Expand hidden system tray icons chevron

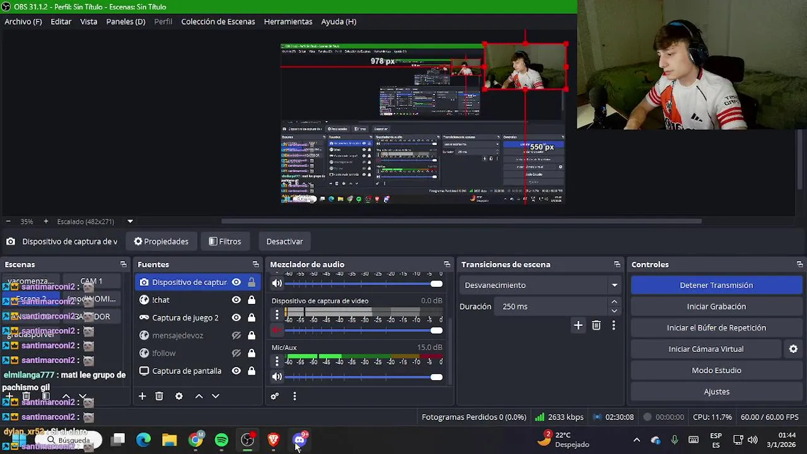click(x=636, y=439)
